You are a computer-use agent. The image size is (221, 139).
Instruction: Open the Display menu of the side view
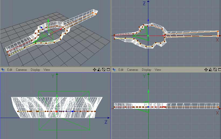click(35, 69)
